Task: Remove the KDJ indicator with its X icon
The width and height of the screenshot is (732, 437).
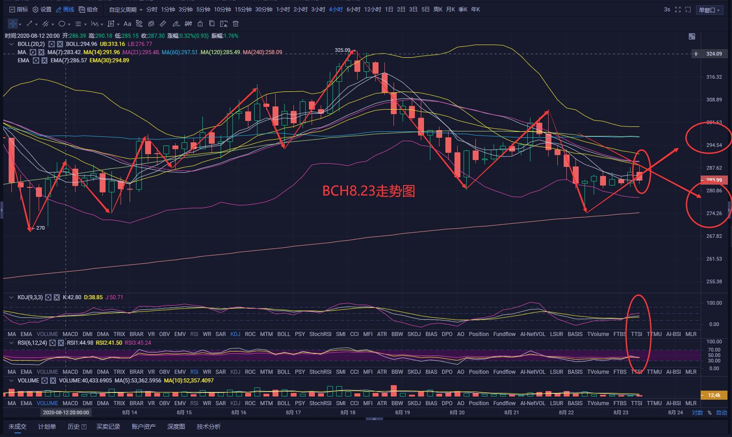Action: (x=57, y=297)
